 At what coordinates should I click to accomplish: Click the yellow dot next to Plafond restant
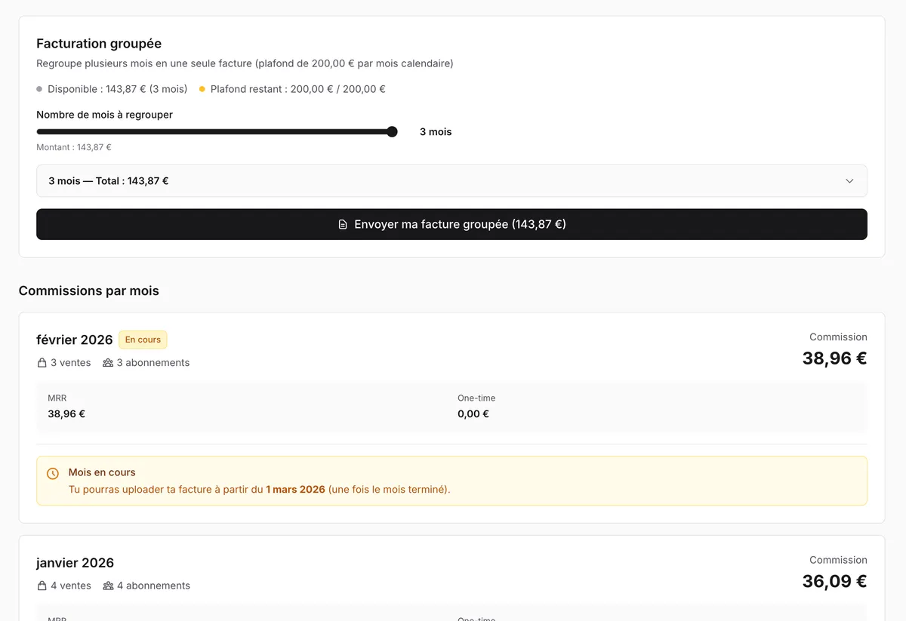tap(202, 89)
